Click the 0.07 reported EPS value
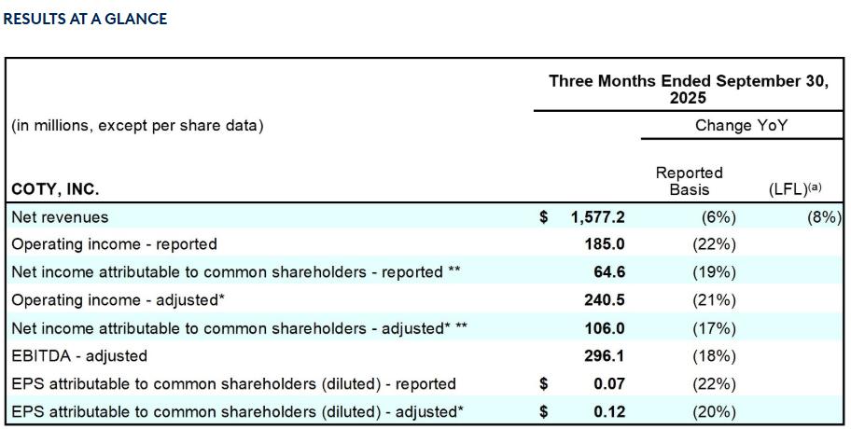 [609, 383]
